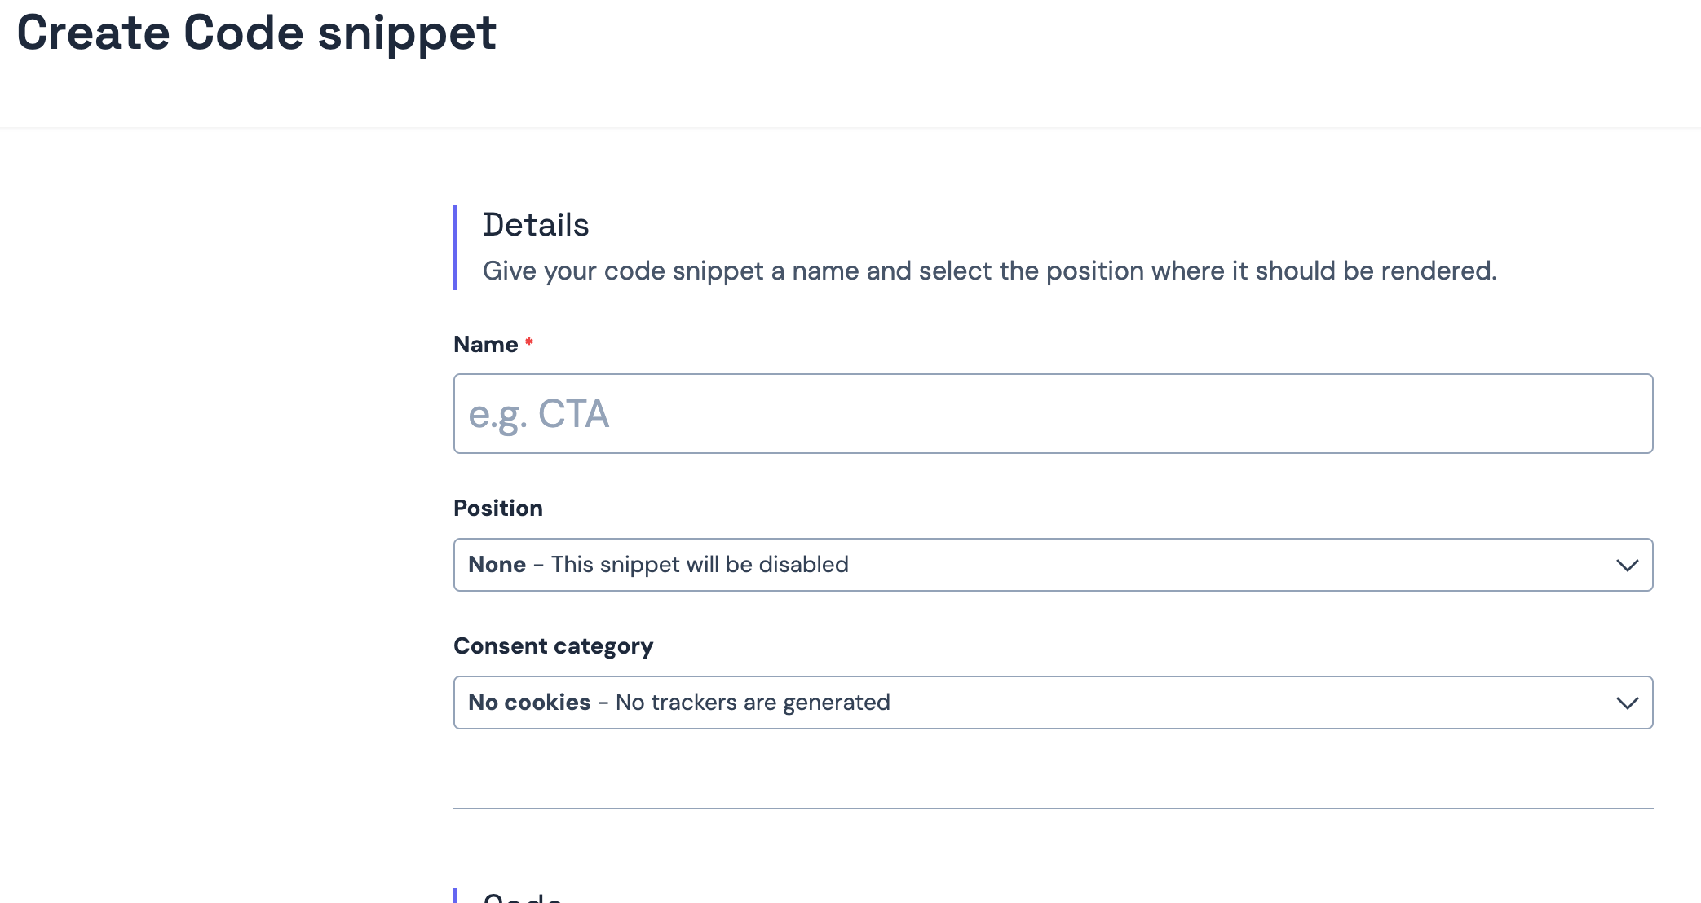Viewport: 1701px width, 903px height.
Task: Click the Consent category label
Action: pyautogui.click(x=553, y=646)
